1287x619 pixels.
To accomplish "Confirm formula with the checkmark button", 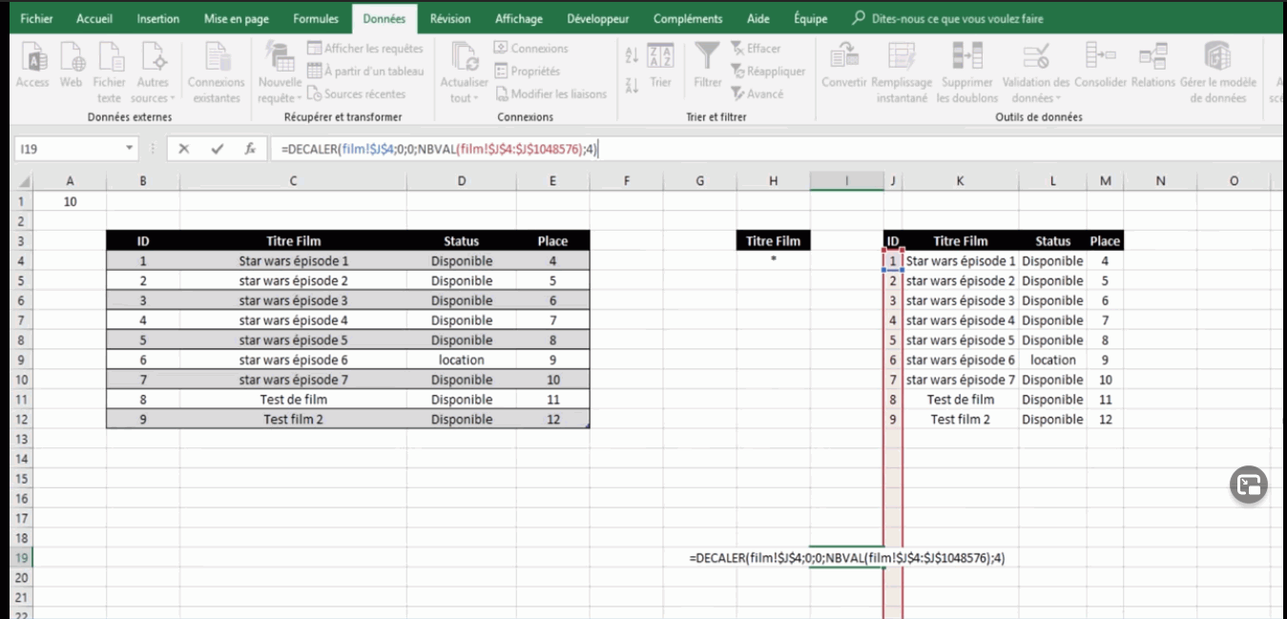I will click(218, 149).
